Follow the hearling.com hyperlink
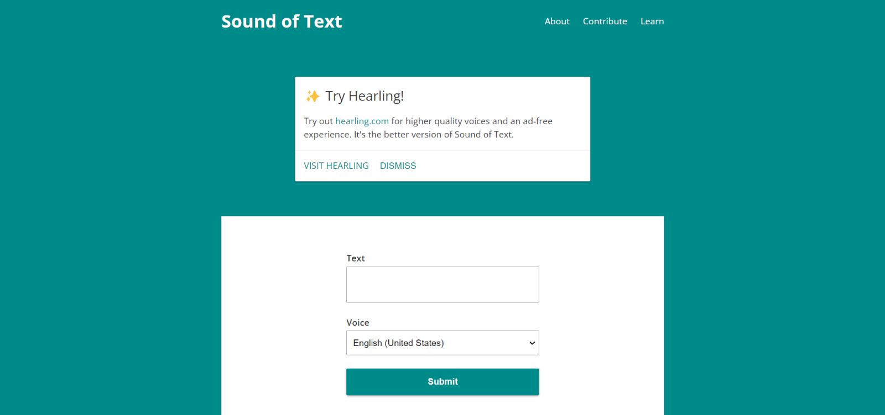The height and width of the screenshot is (415, 885). tap(362, 121)
